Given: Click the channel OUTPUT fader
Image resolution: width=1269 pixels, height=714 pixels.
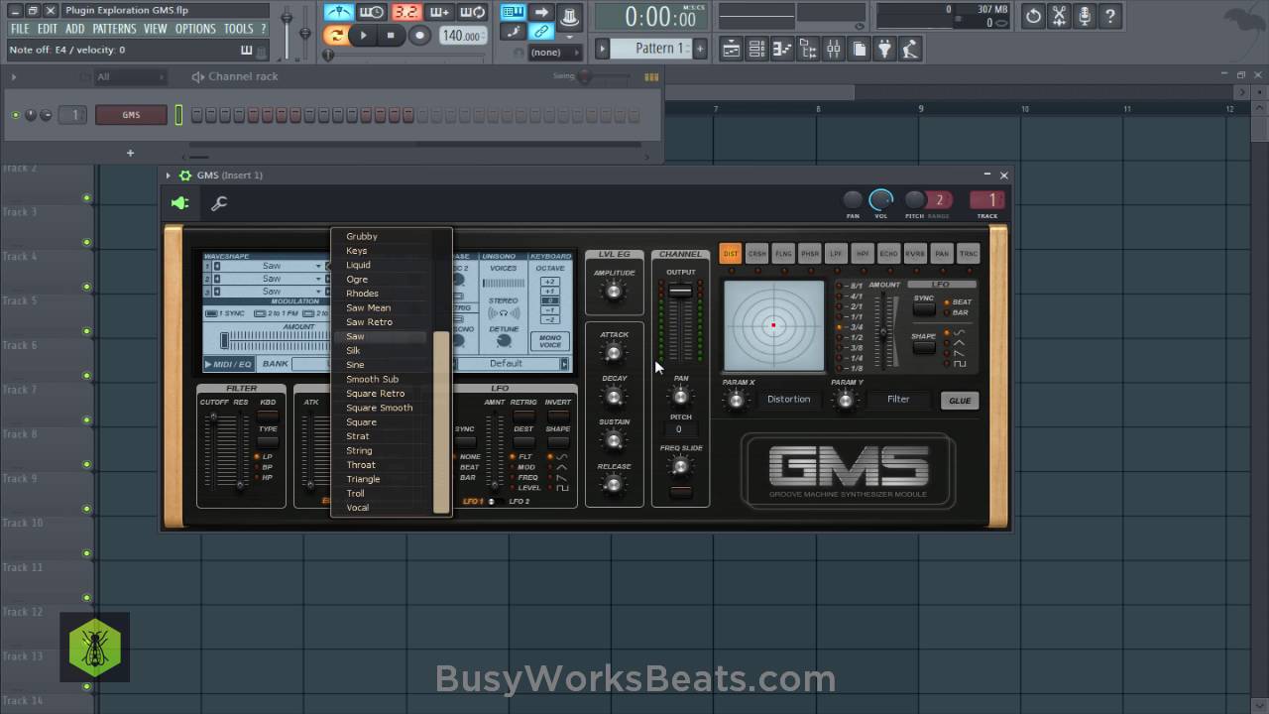Looking at the screenshot, I should [680, 292].
